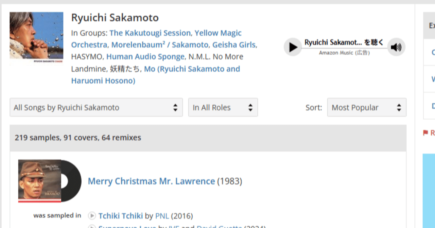Click the Amazon Music player progress bar
This screenshot has width=435, height=228.
344,49
